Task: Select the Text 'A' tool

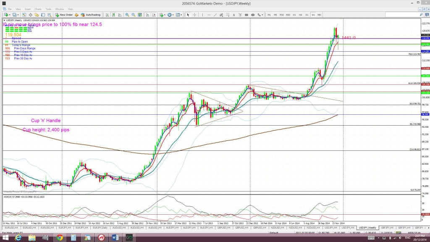Action: 234,15
